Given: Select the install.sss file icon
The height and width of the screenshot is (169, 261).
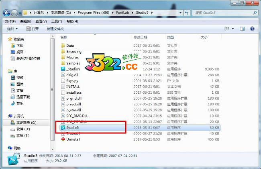Looking at the screenshot, I should click(63, 93).
